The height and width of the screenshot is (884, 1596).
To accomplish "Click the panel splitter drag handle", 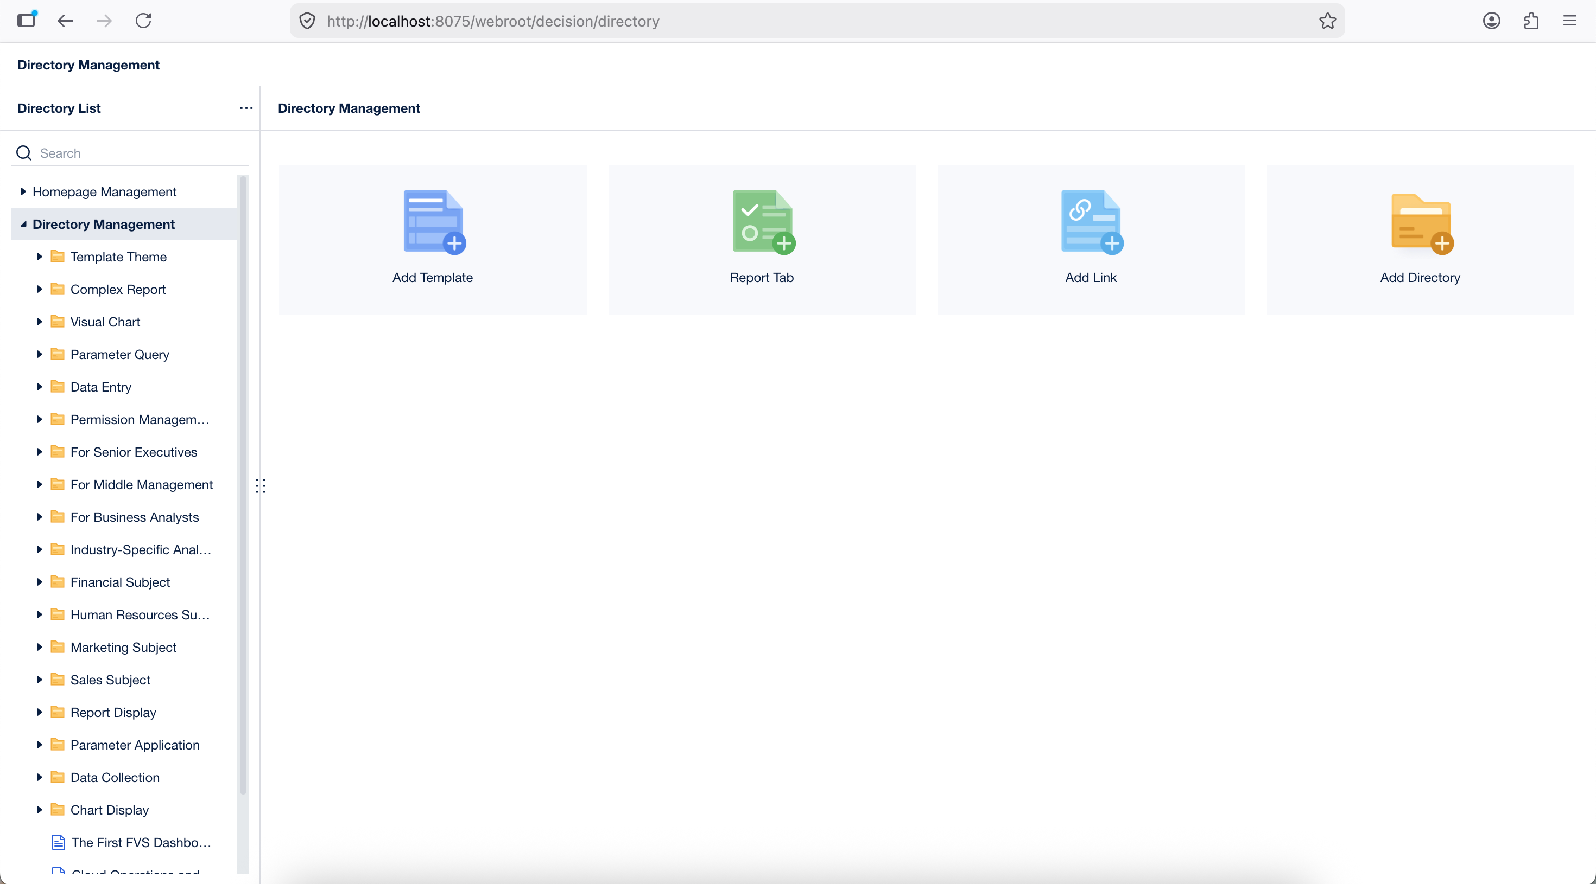I will click(260, 486).
